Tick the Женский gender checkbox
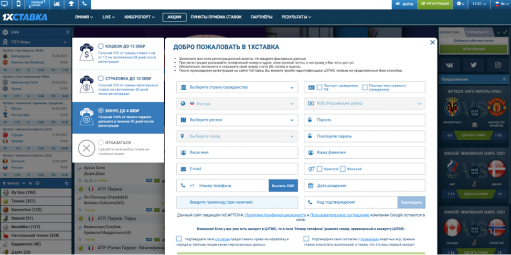The width and height of the screenshot is (511, 255). [x=343, y=169]
